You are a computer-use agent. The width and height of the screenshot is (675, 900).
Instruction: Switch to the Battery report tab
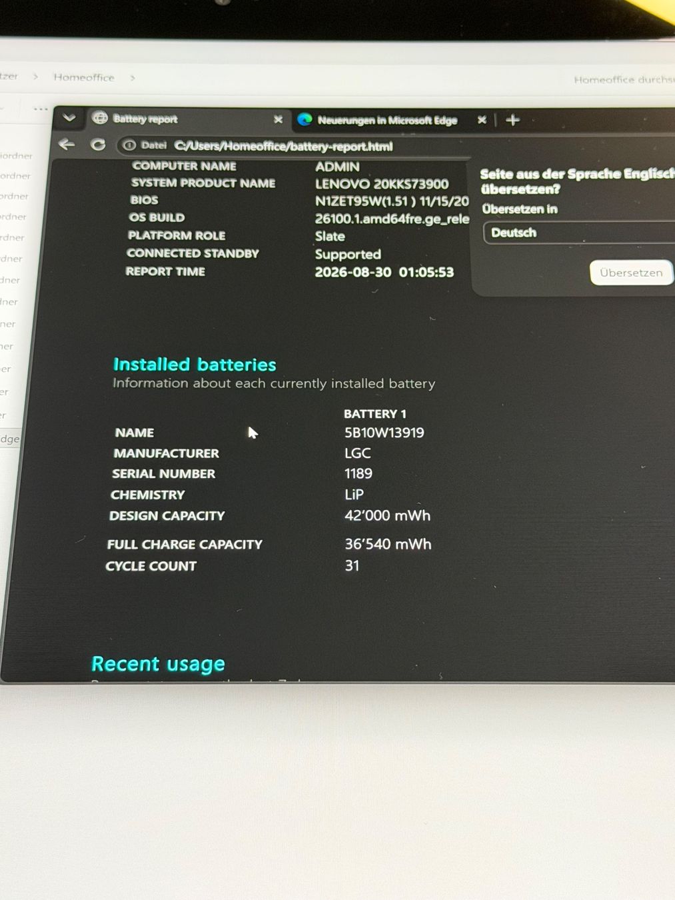189,119
